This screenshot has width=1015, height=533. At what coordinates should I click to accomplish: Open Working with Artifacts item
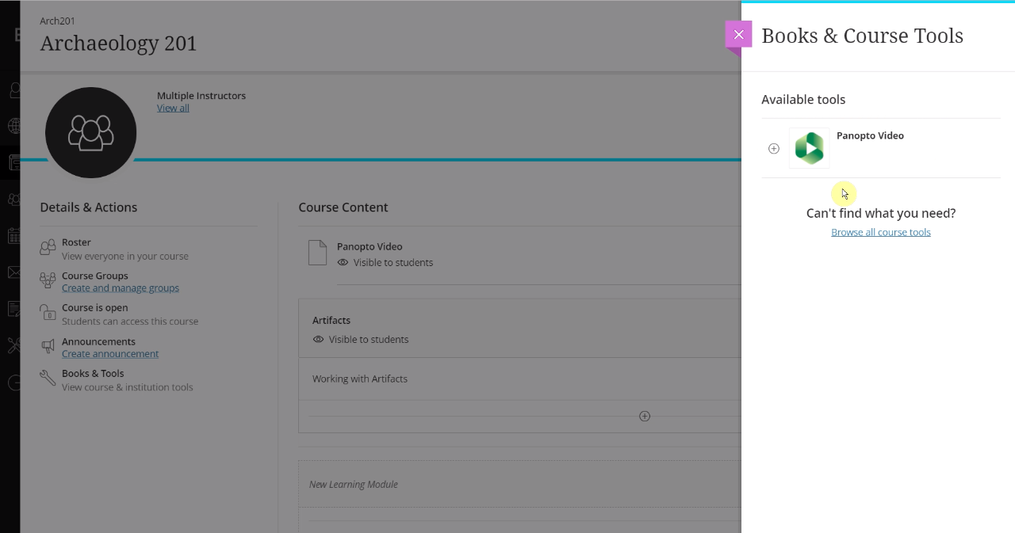click(x=360, y=379)
